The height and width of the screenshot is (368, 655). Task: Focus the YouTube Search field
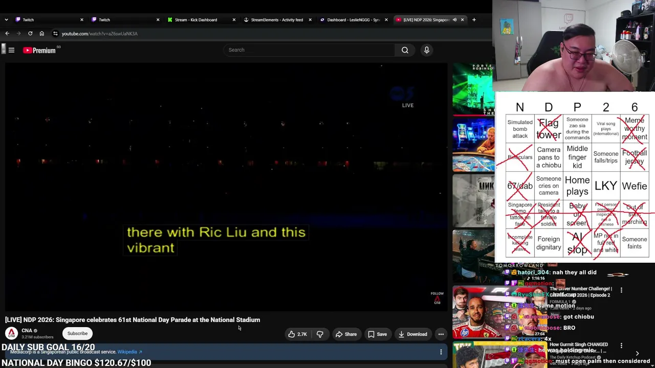(x=309, y=50)
